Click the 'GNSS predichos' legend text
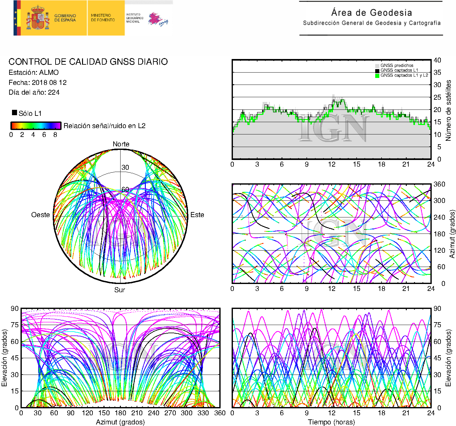 [397, 65]
